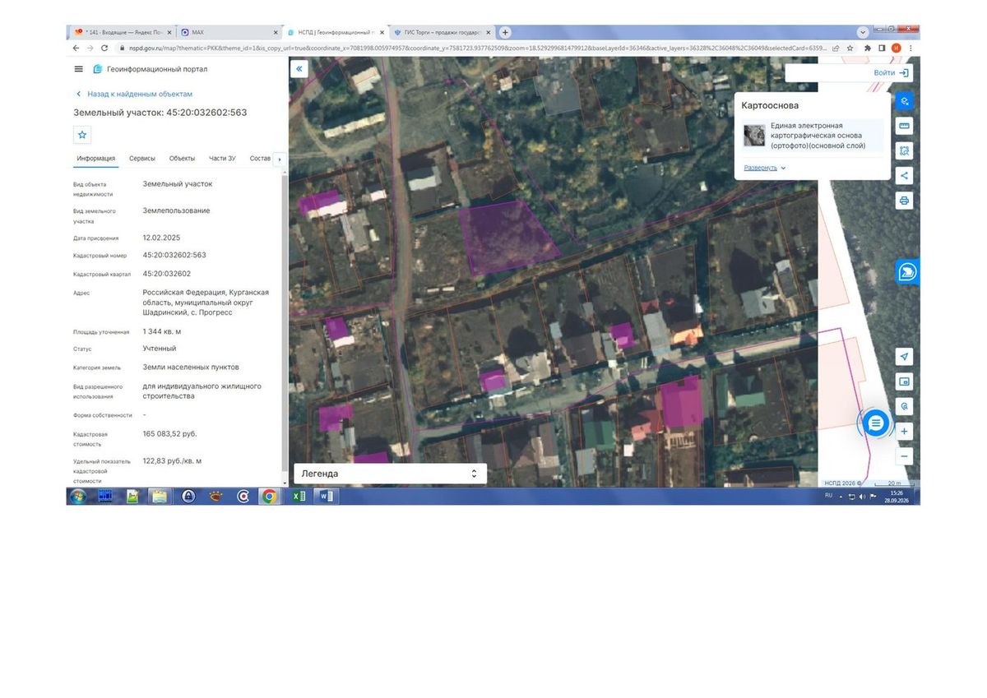The height and width of the screenshot is (698, 987).
Task: Switch to the Сервисы tab
Action: (141, 159)
